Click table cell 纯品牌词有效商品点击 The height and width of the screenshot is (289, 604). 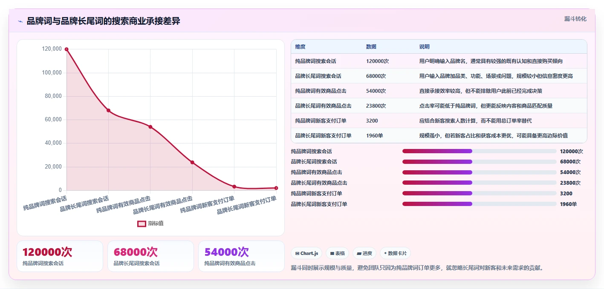(x=321, y=91)
